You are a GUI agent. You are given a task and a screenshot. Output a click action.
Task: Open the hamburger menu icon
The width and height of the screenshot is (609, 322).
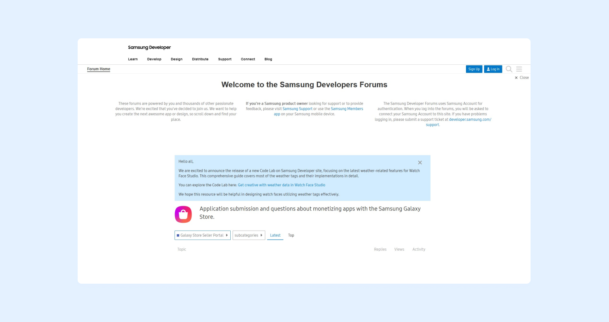tap(519, 69)
